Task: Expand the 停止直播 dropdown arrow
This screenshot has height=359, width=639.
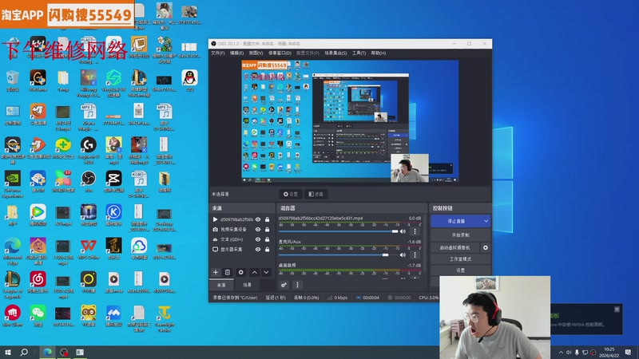Action: click(486, 221)
